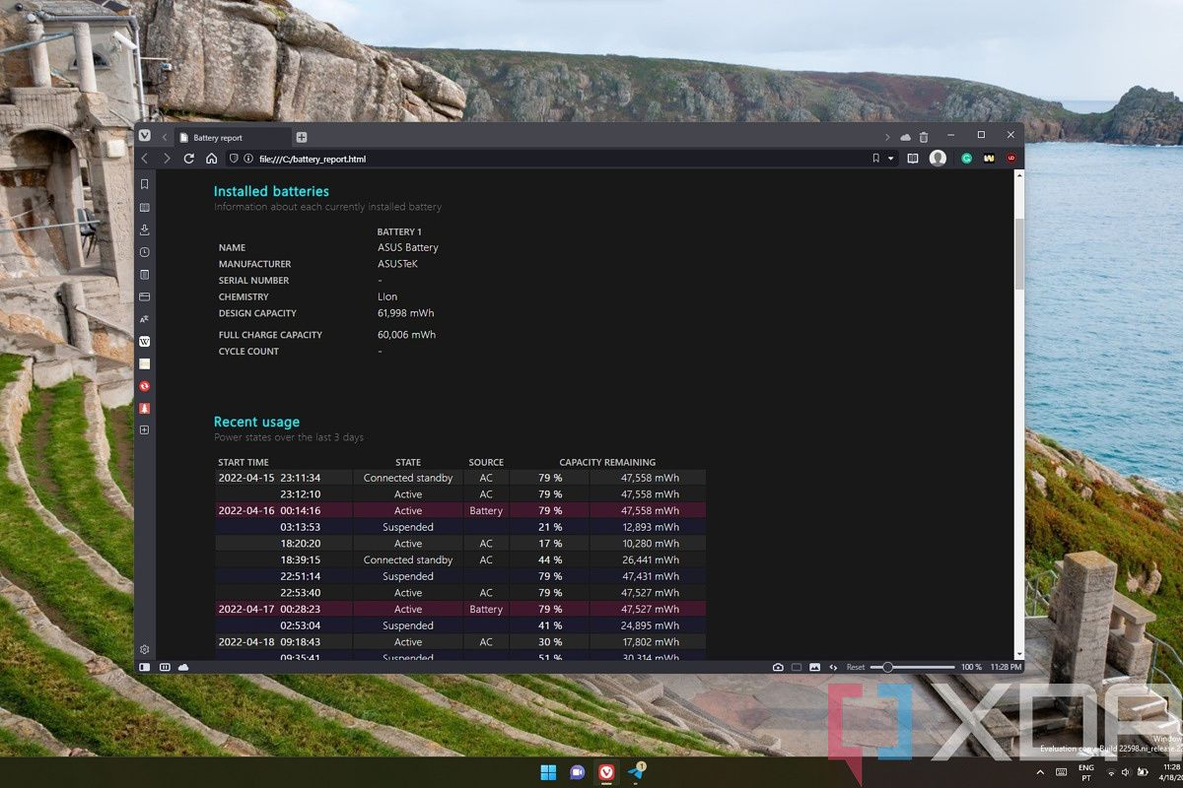This screenshot has height=788, width=1183.
Task: Expand the bookmark dropdown arrow in address bar
Action: pyautogui.click(x=890, y=159)
